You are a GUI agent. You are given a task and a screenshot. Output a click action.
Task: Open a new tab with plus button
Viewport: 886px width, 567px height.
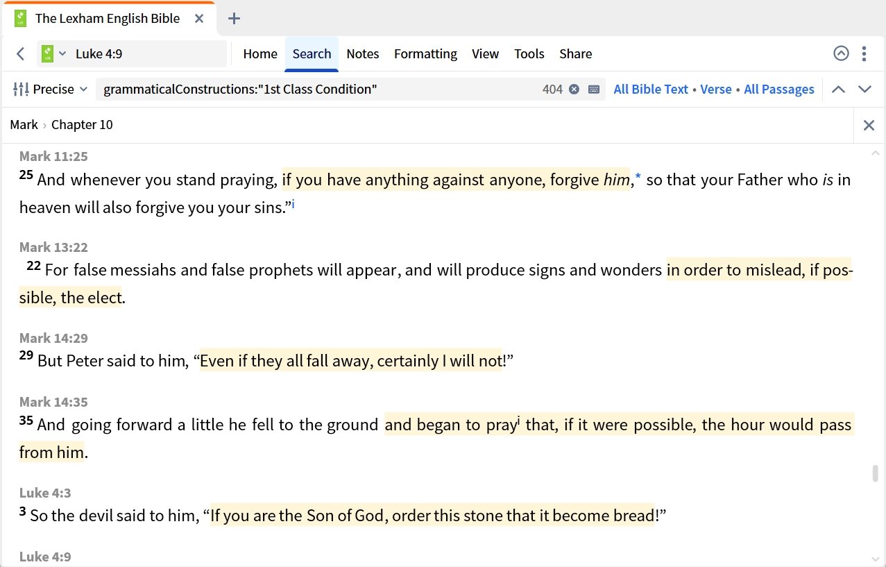tap(234, 19)
